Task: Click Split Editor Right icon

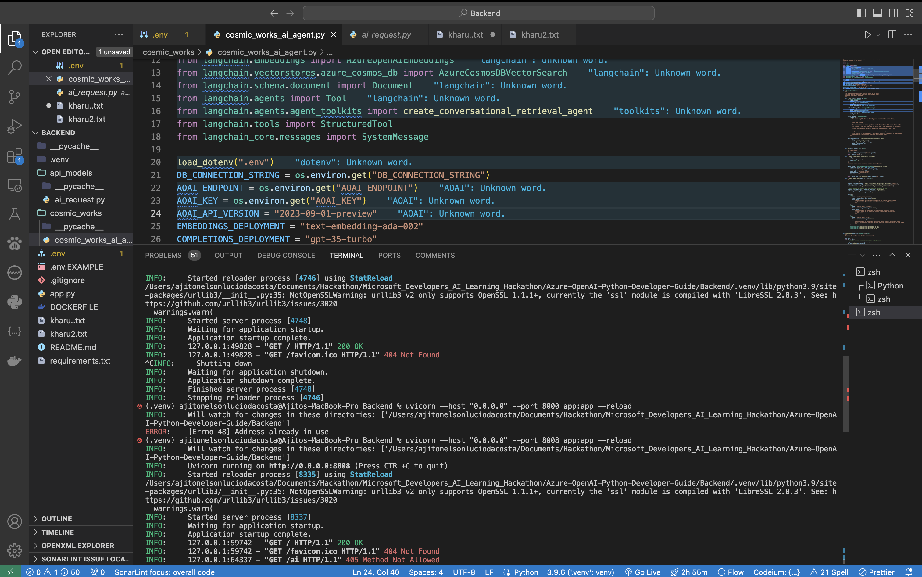Action: point(892,35)
